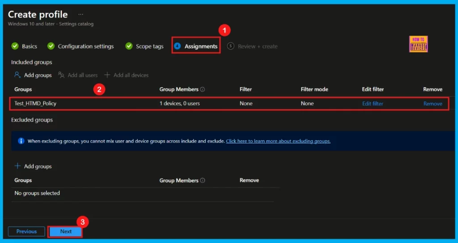This screenshot has height=243, width=458.
Task: Click the plus icon under Excluded groups
Action: pos(17,166)
